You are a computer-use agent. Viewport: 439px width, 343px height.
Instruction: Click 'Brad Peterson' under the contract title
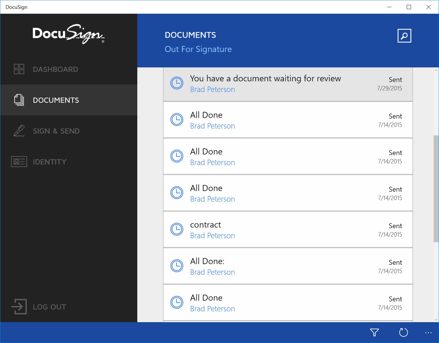(212, 236)
